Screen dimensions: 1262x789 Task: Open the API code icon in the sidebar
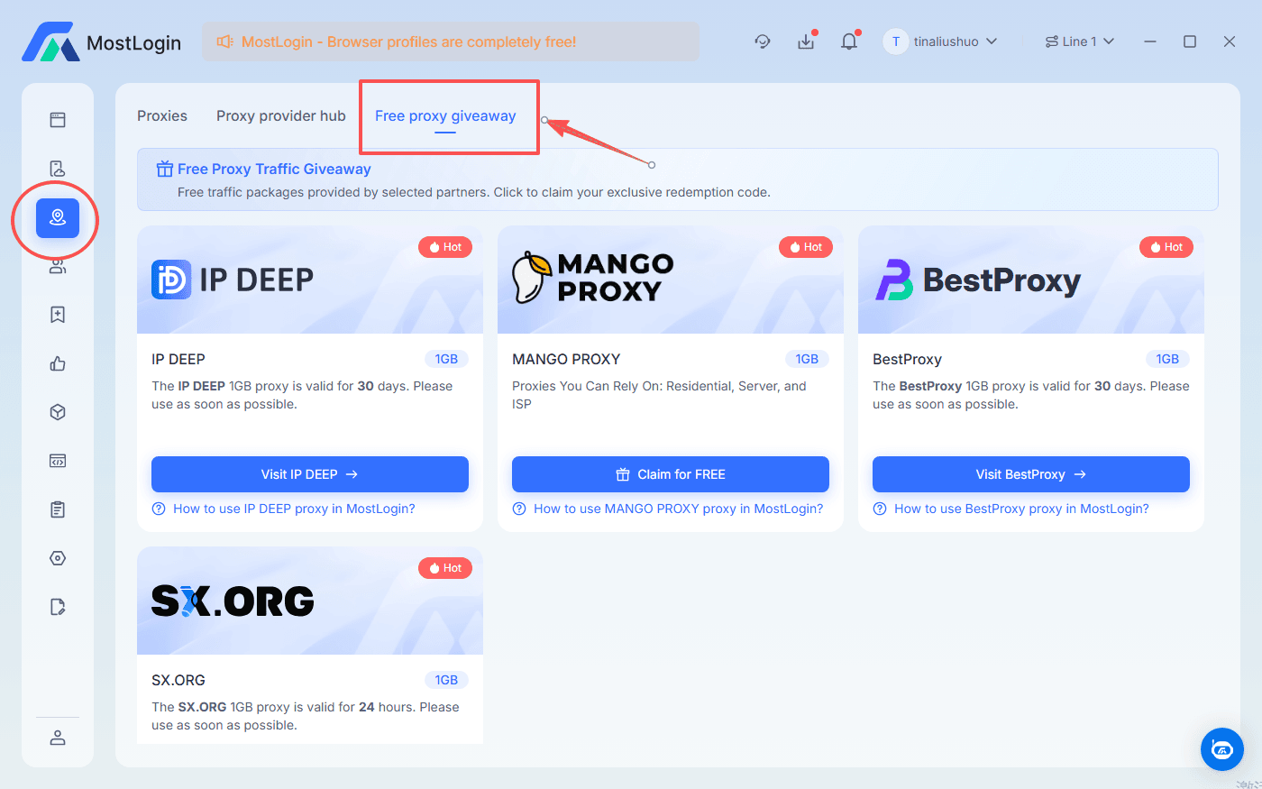pos(57,461)
